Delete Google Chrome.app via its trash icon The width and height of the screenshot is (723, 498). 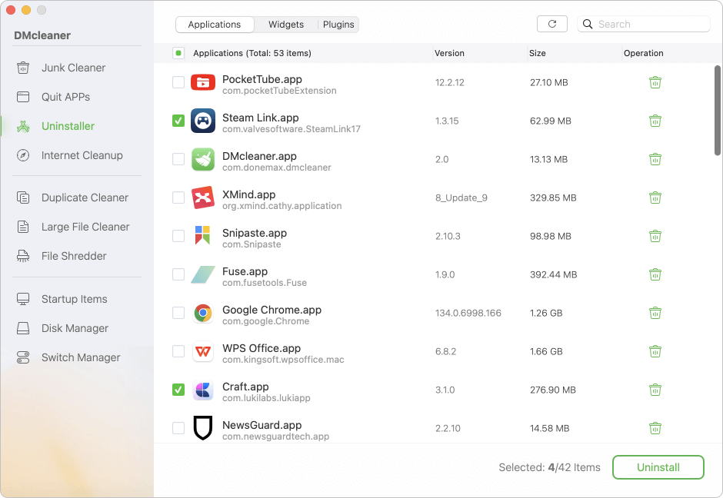coord(655,313)
